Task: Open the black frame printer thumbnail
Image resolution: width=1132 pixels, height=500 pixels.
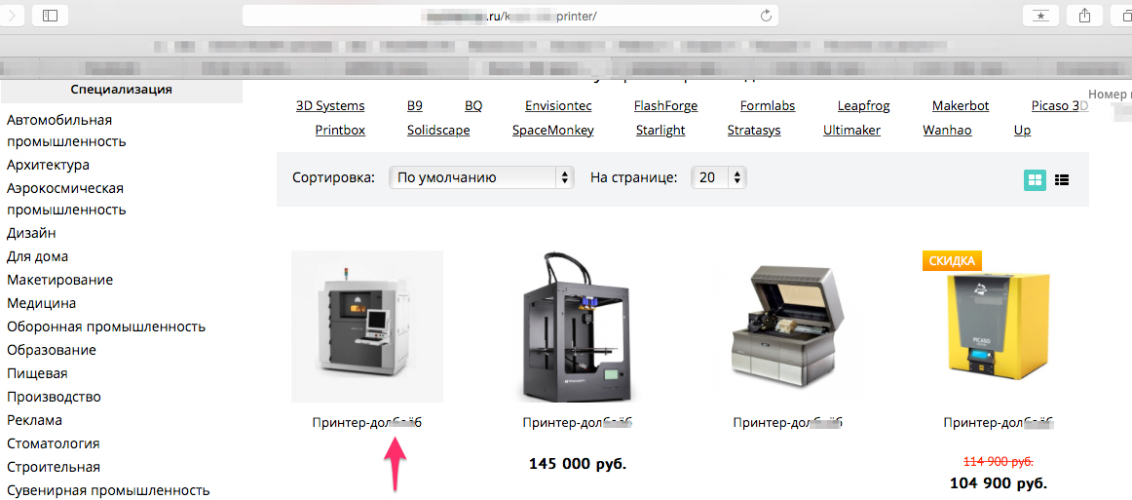Action: pyautogui.click(x=578, y=327)
